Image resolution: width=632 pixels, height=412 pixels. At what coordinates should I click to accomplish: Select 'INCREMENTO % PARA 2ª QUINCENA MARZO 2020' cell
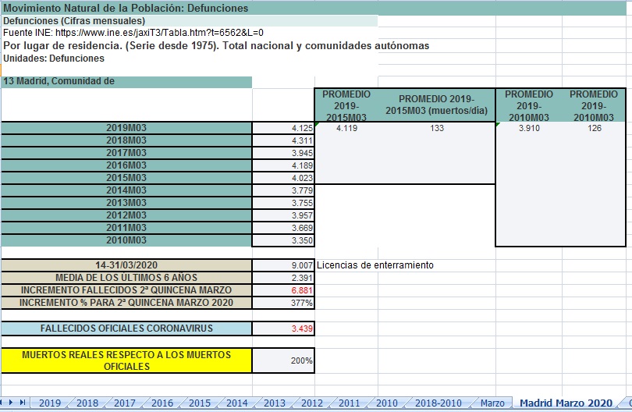pos(126,303)
